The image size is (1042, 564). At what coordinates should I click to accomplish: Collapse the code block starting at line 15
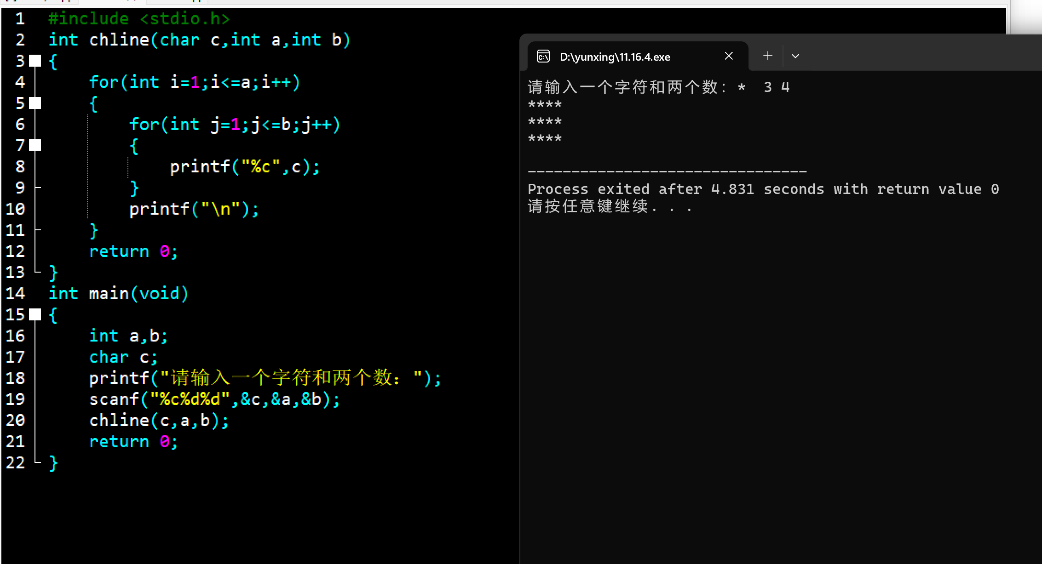(35, 314)
